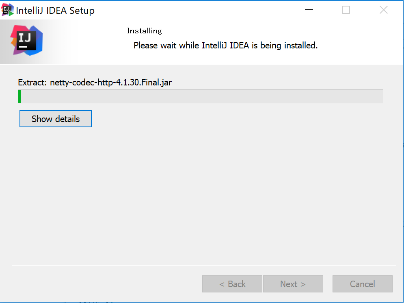This screenshot has width=404, height=303.
Task: Click the please wait description text
Action: tap(225, 46)
